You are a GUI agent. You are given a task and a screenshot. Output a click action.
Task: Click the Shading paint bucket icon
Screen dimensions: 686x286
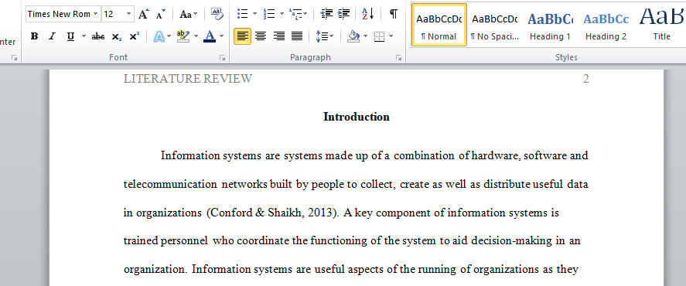(x=353, y=37)
